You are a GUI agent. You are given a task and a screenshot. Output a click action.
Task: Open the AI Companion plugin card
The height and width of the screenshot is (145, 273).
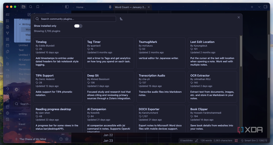click(x=109, y=119)
